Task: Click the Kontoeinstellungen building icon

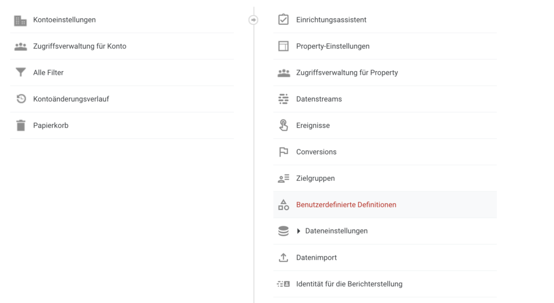Action: [21, 21]
